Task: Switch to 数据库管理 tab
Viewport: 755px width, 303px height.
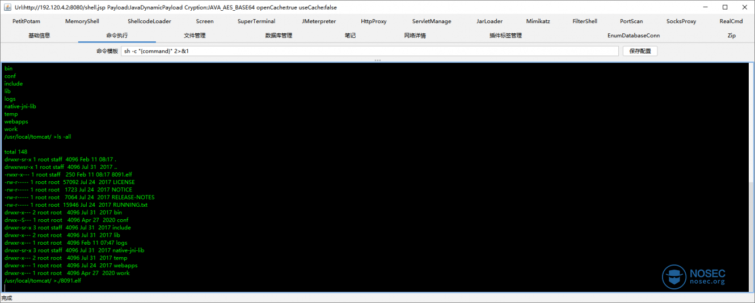Action: coord(279,35)
